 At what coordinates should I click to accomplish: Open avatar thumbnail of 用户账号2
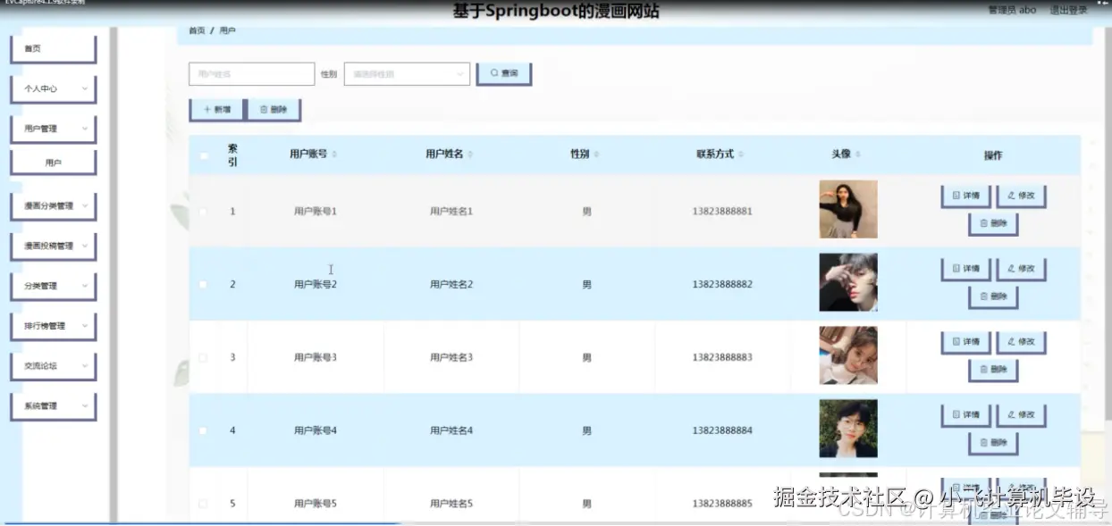tap(848, 282)
